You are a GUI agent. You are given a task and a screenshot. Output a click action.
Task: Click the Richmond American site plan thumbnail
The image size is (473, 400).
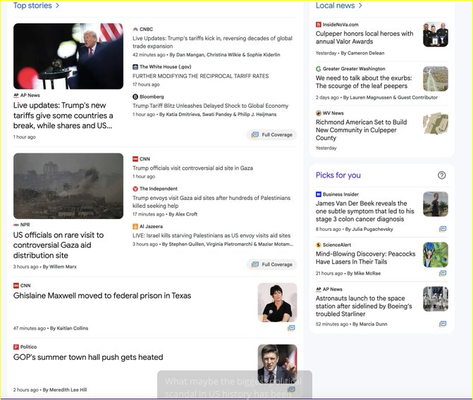click(x=436, y=123)
